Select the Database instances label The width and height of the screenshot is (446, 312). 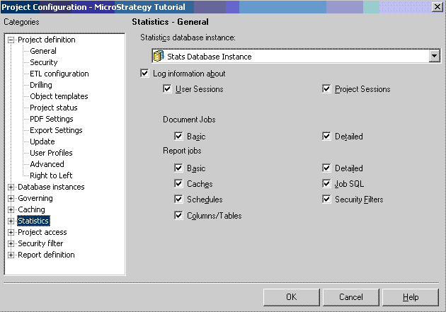tap(51, 187)
